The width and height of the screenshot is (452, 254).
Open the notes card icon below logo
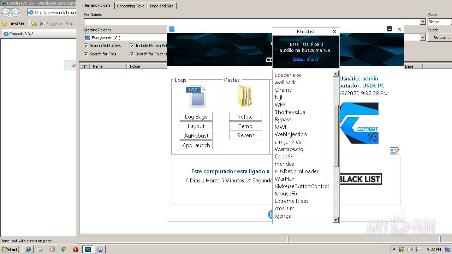coord(394,151)
